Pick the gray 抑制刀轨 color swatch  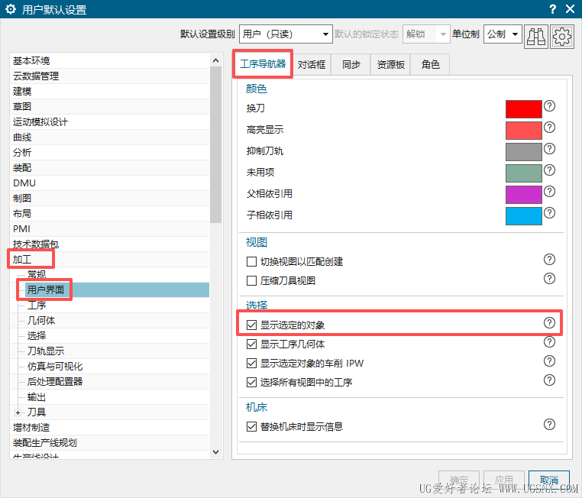click(523, 151)
